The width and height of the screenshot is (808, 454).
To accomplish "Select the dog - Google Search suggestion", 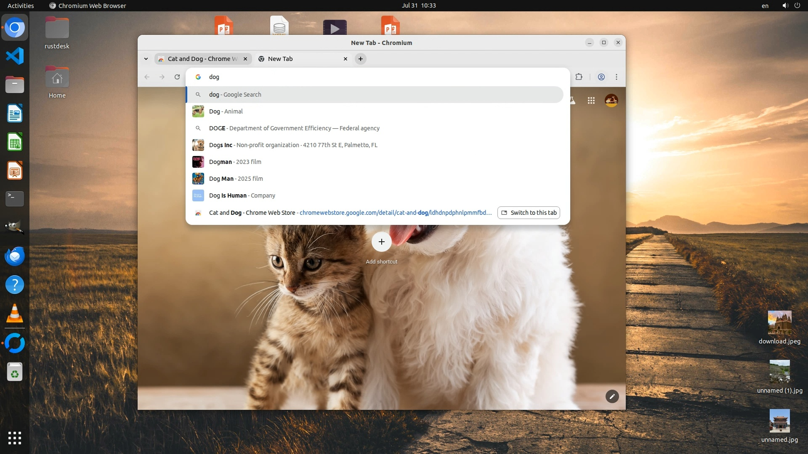I will [x=235, y=95].
